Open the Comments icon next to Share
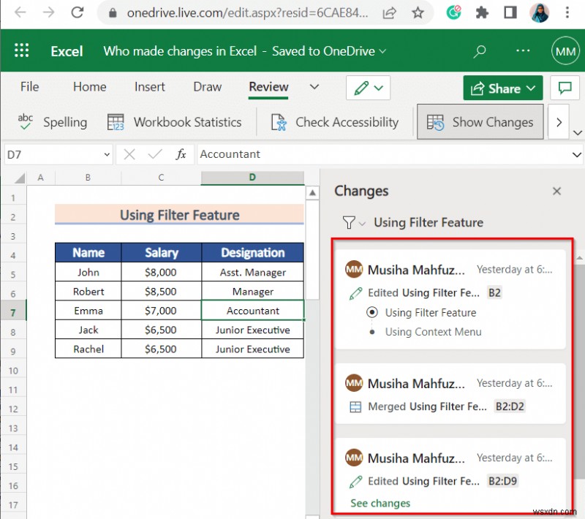The image size is (585, 519). click(x=565, y=88)
